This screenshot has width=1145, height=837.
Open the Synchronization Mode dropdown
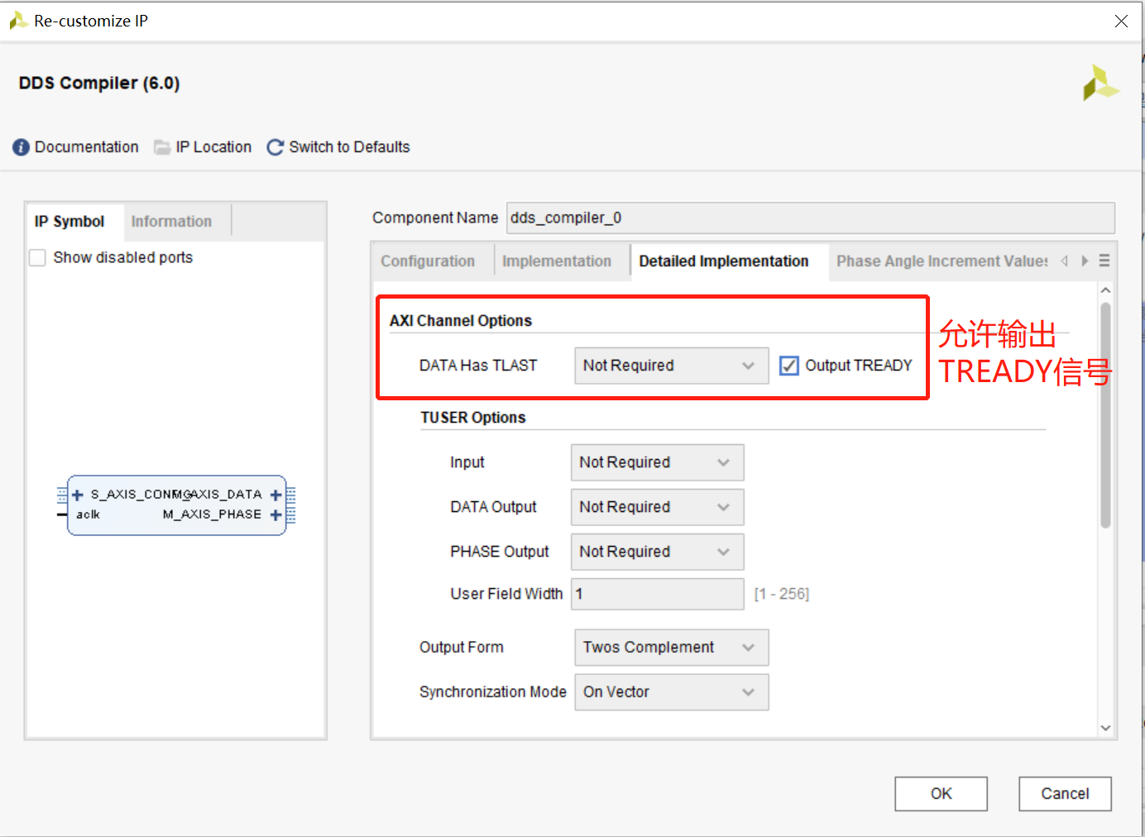click(672, 692)
